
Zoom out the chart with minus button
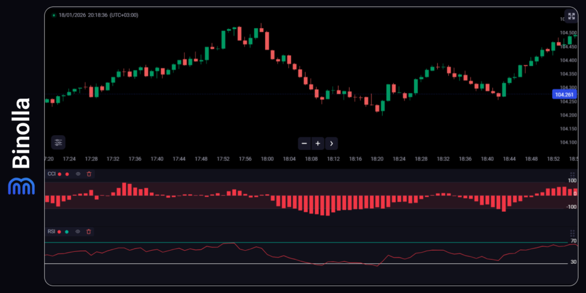coord(304,144)
